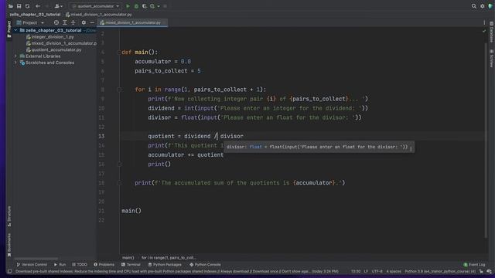495x278 pixels.
Task: Toggle the Bookmarks tool window side tab
Action: coord(9,245)
